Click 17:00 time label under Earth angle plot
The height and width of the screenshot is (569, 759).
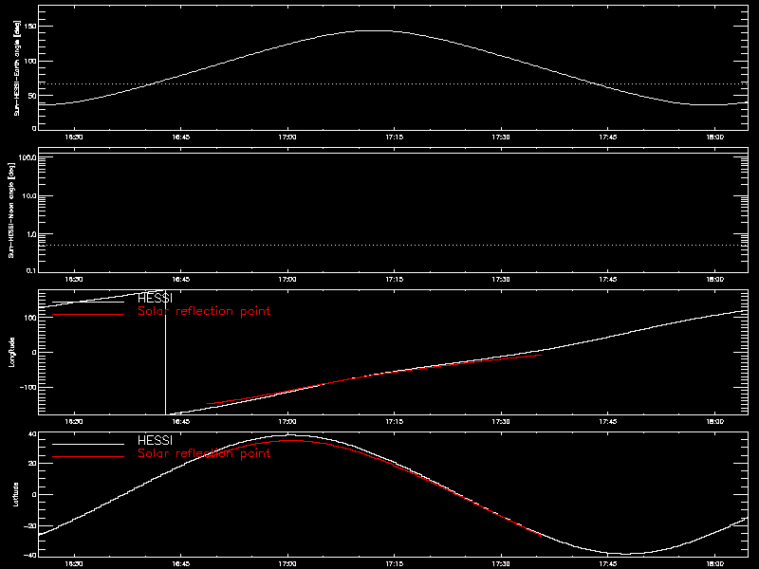[287, 138]
